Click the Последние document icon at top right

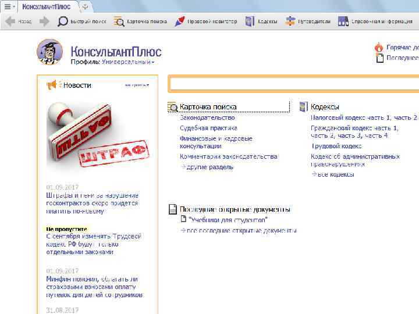(x=379, y=58)
